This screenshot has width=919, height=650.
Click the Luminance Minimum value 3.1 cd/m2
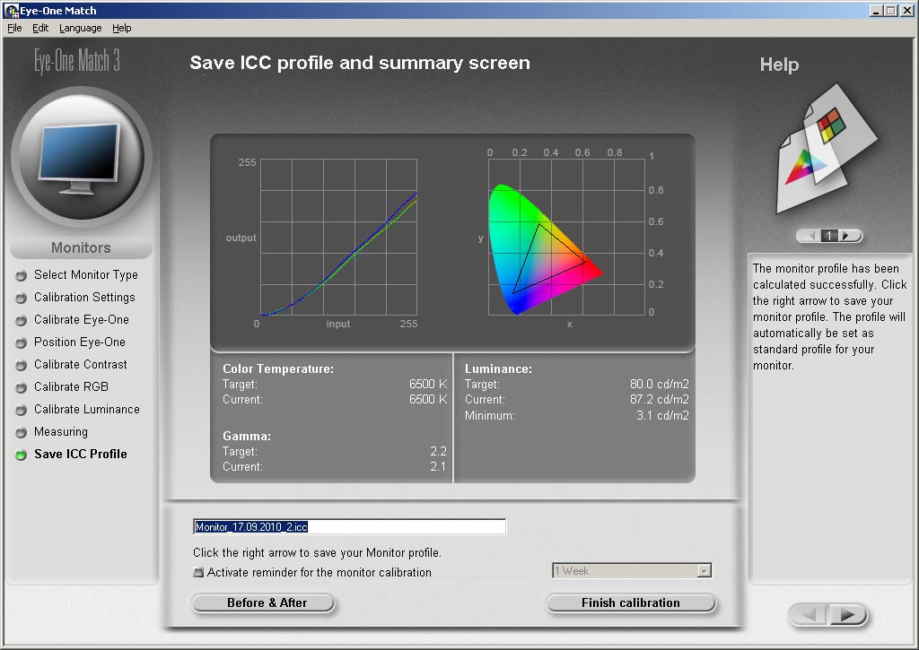pyautogui.click(x=662, y=416)
